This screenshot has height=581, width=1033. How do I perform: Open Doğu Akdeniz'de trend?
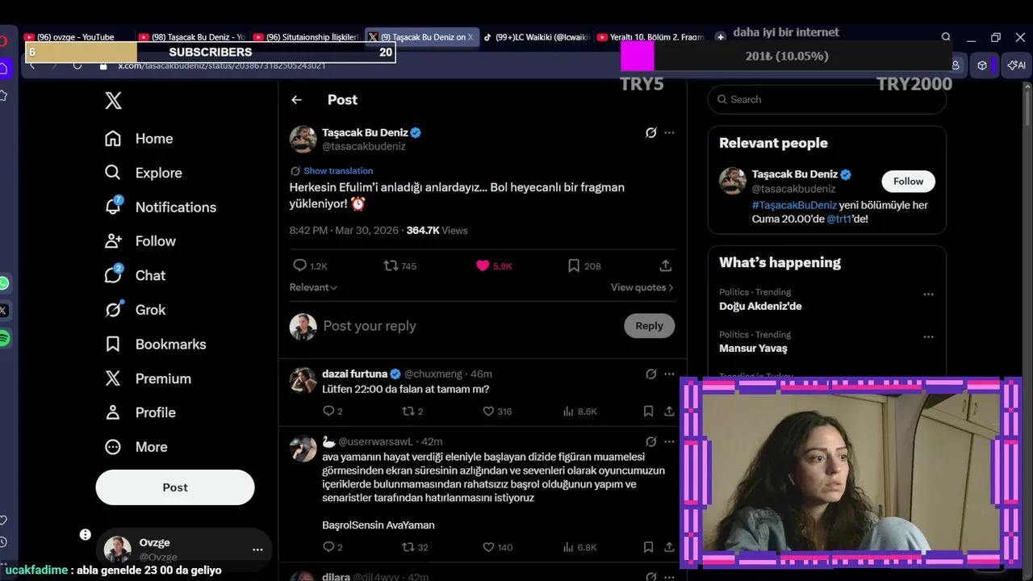760,307
